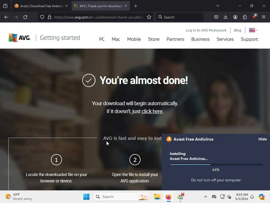
Task: Open the Support menu item
Action: pyautogui.click(x=249, y=39)
